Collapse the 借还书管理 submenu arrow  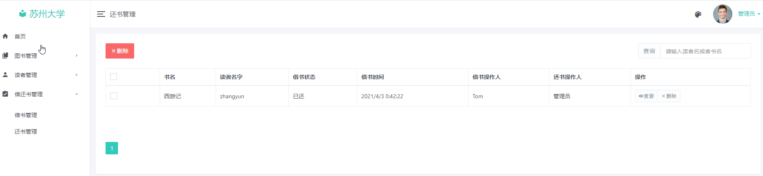(77, 94)
